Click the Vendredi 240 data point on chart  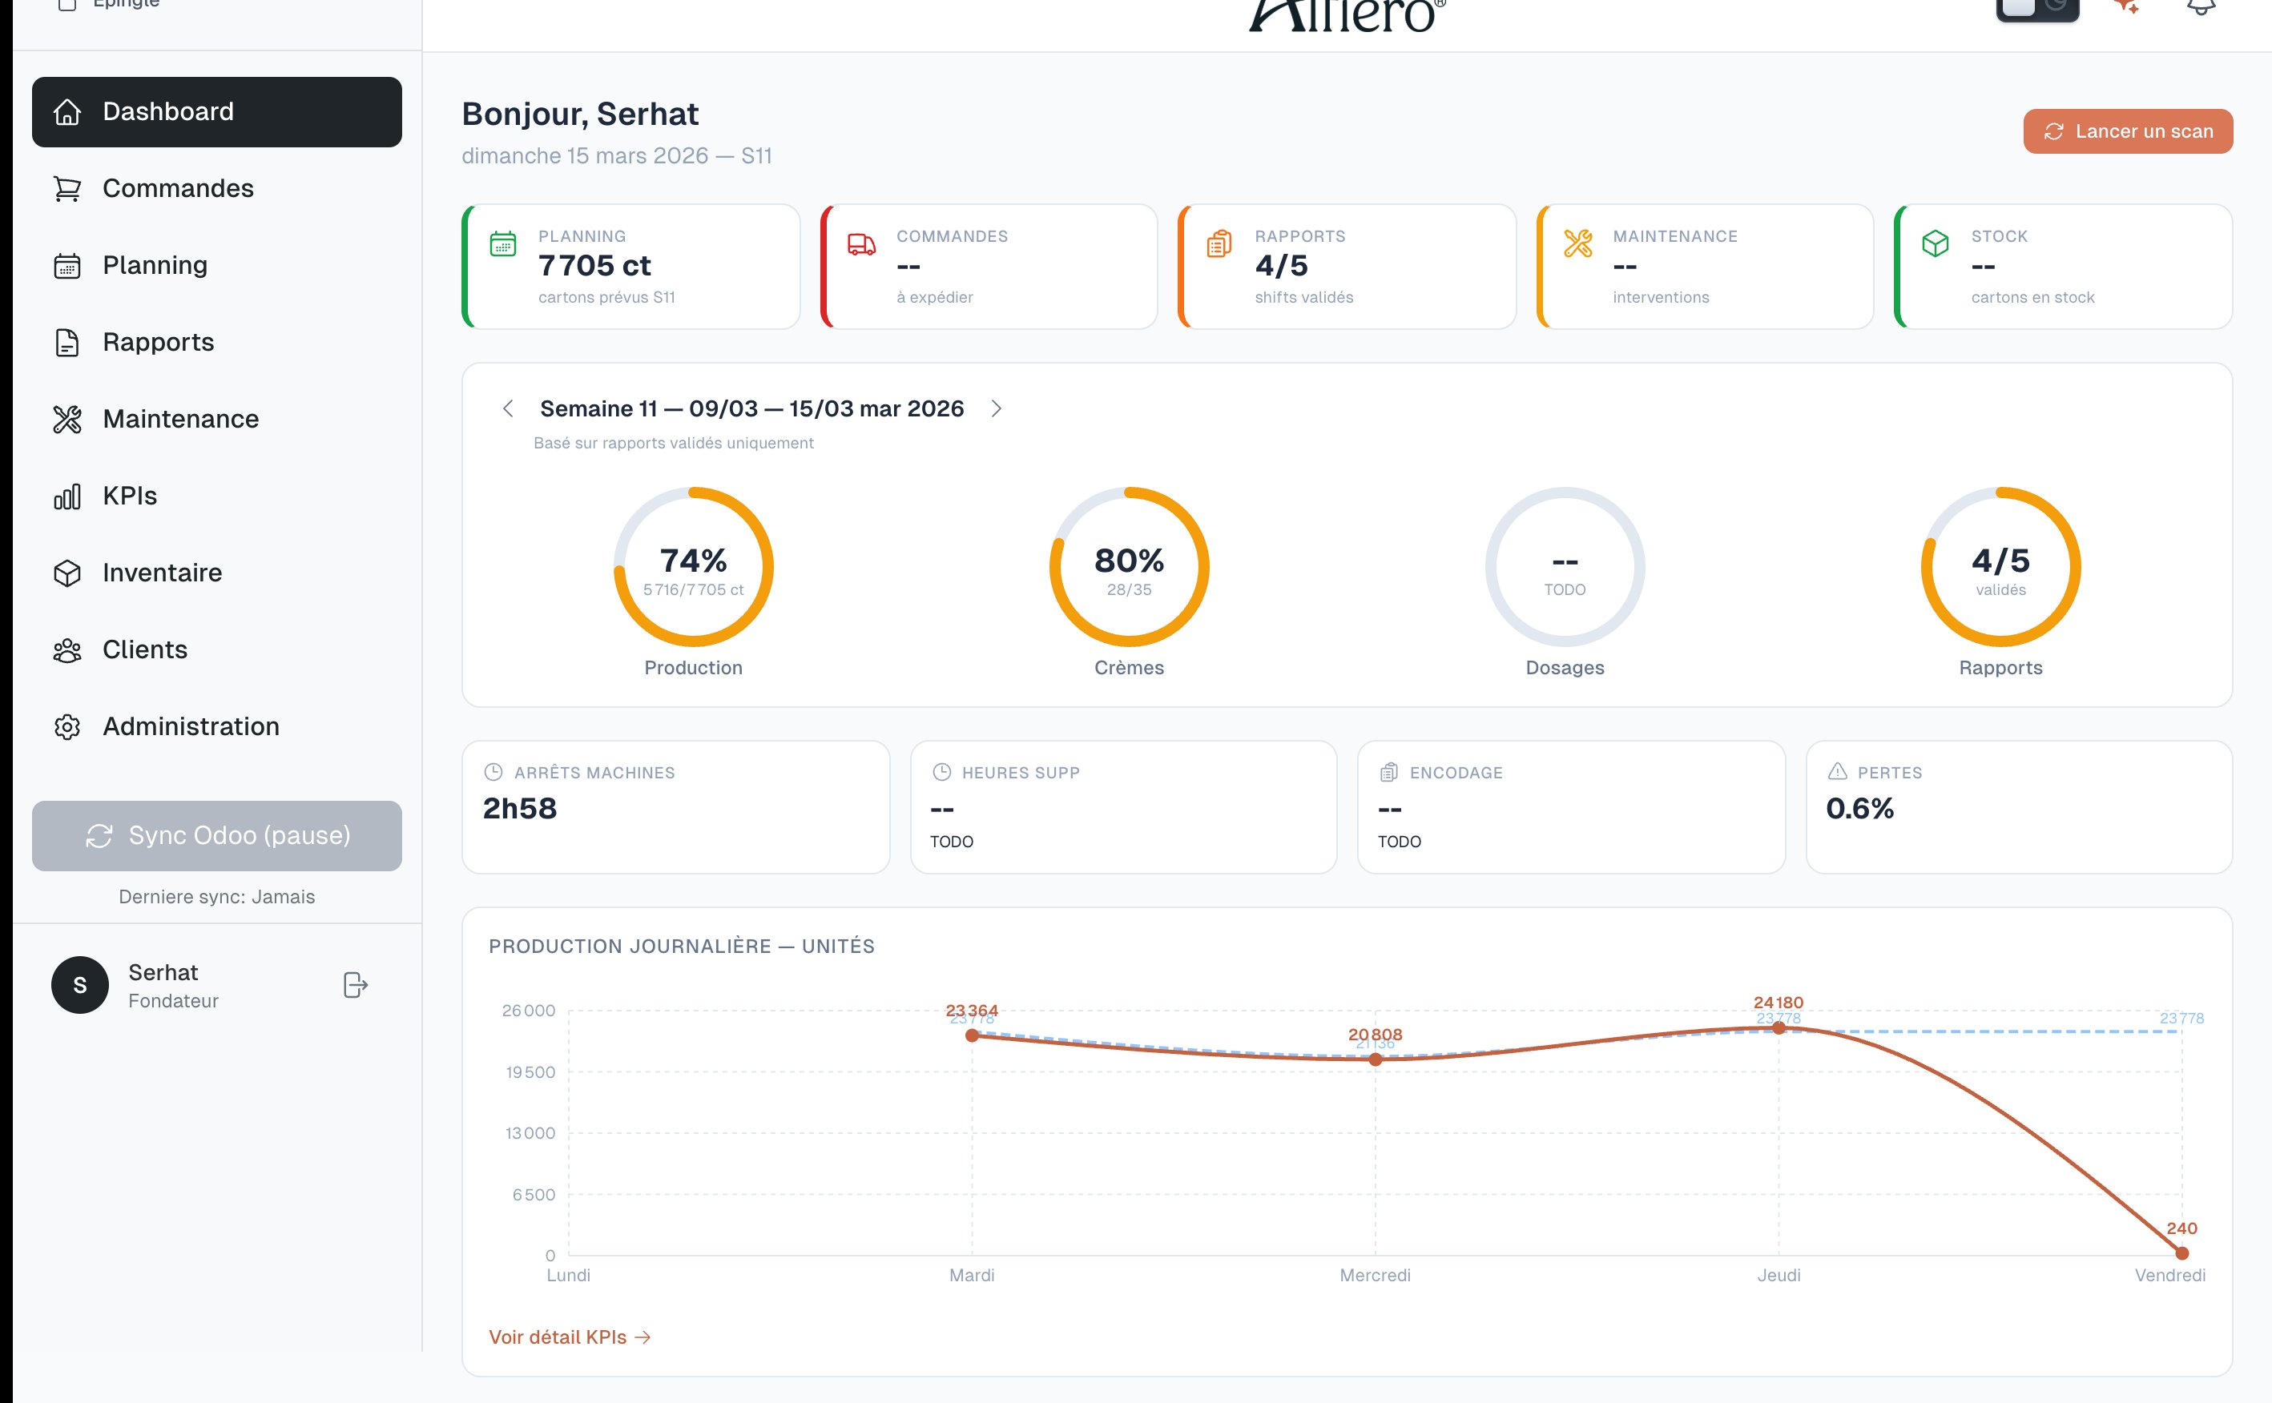(2182, 1252)
